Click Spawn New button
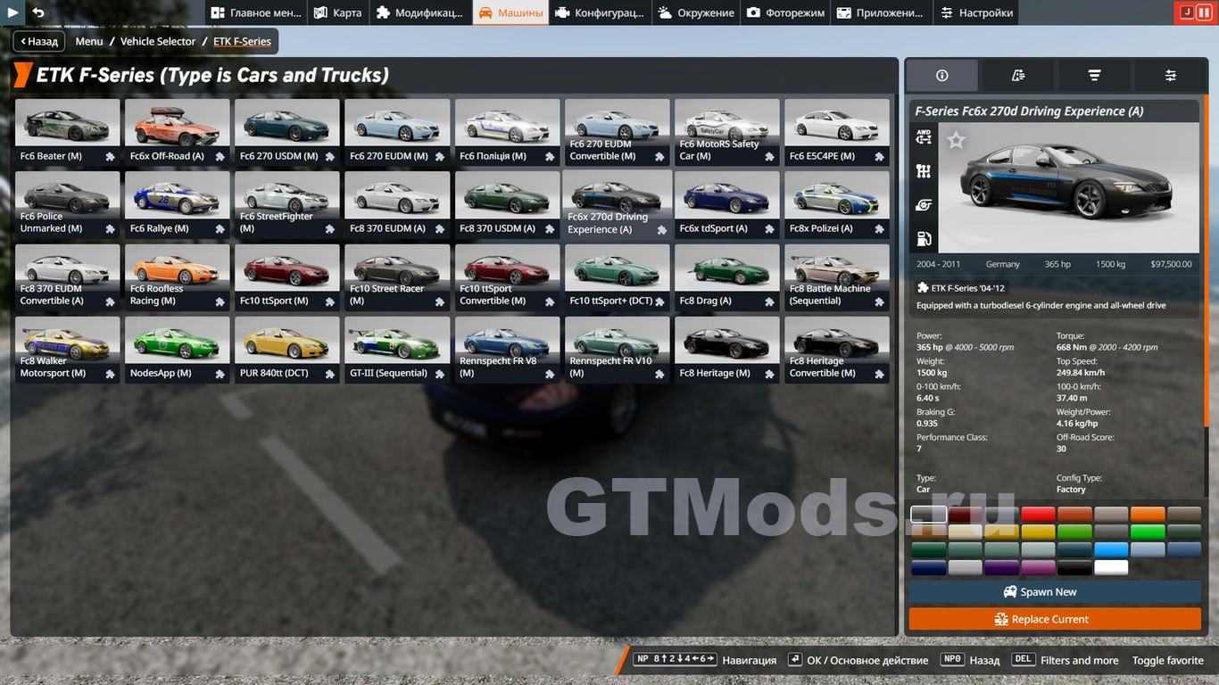The image size is (1219, 685). pyautogui.click(x=1055, y=592)
